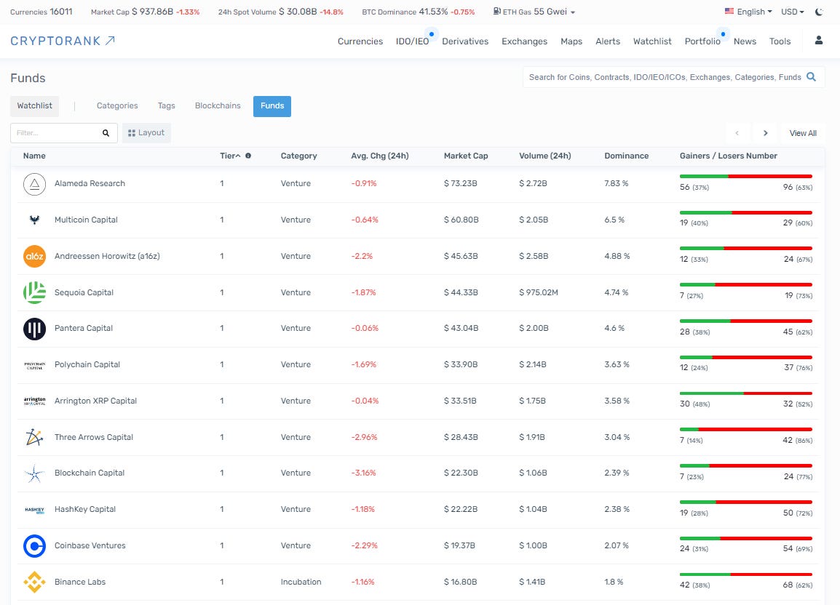Screen dimensions: 840x605
Task: Switch to the Categories tab
Action: tap(116, 105)
